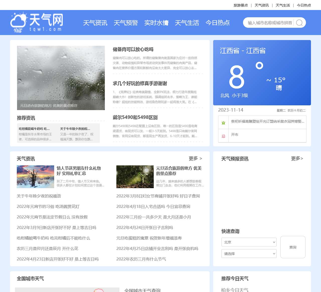Open the 请选择 dropdown in 快速查询
Viewport: 321px width, 292px height.
pyautogui.click(x=249, y=253)
